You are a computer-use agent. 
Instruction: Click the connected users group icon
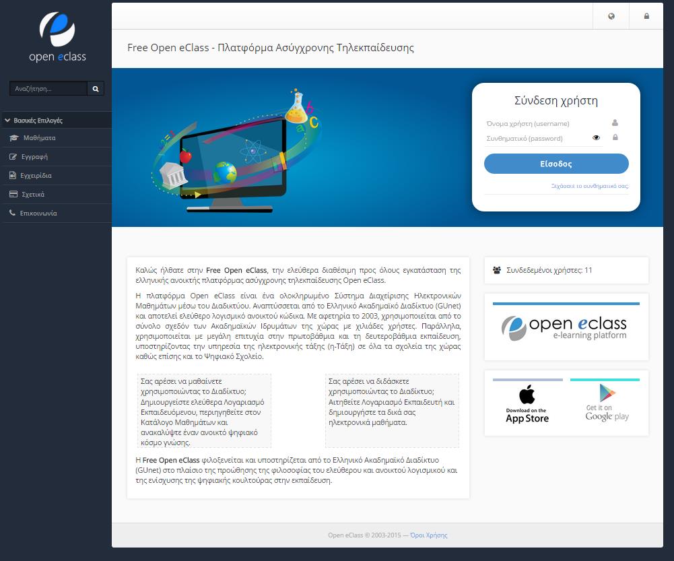(x=497, y=270)
